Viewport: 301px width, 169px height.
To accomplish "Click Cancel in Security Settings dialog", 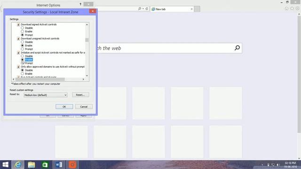I will point(84,107).
